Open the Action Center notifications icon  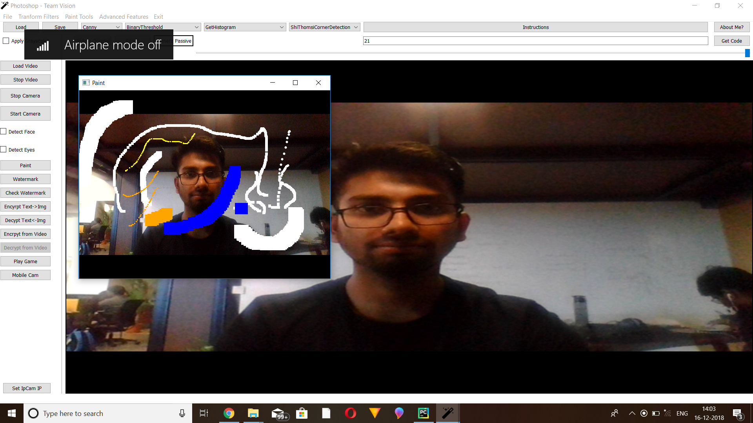coord(737,414)
